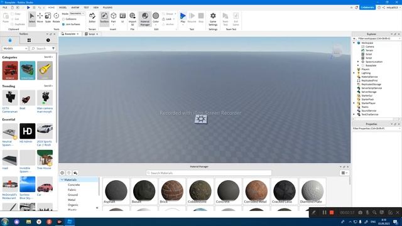
Task: Open the Mode Geometric dropdown
Action: pyautogui.click(x=77, y=13)
